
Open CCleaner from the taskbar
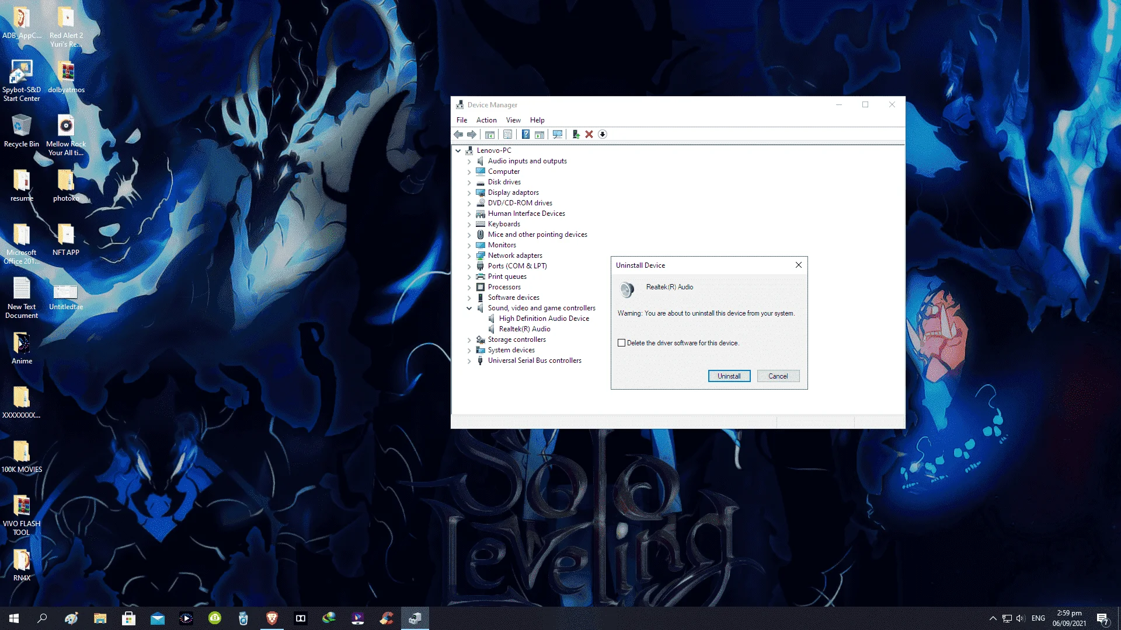point(387,618)
